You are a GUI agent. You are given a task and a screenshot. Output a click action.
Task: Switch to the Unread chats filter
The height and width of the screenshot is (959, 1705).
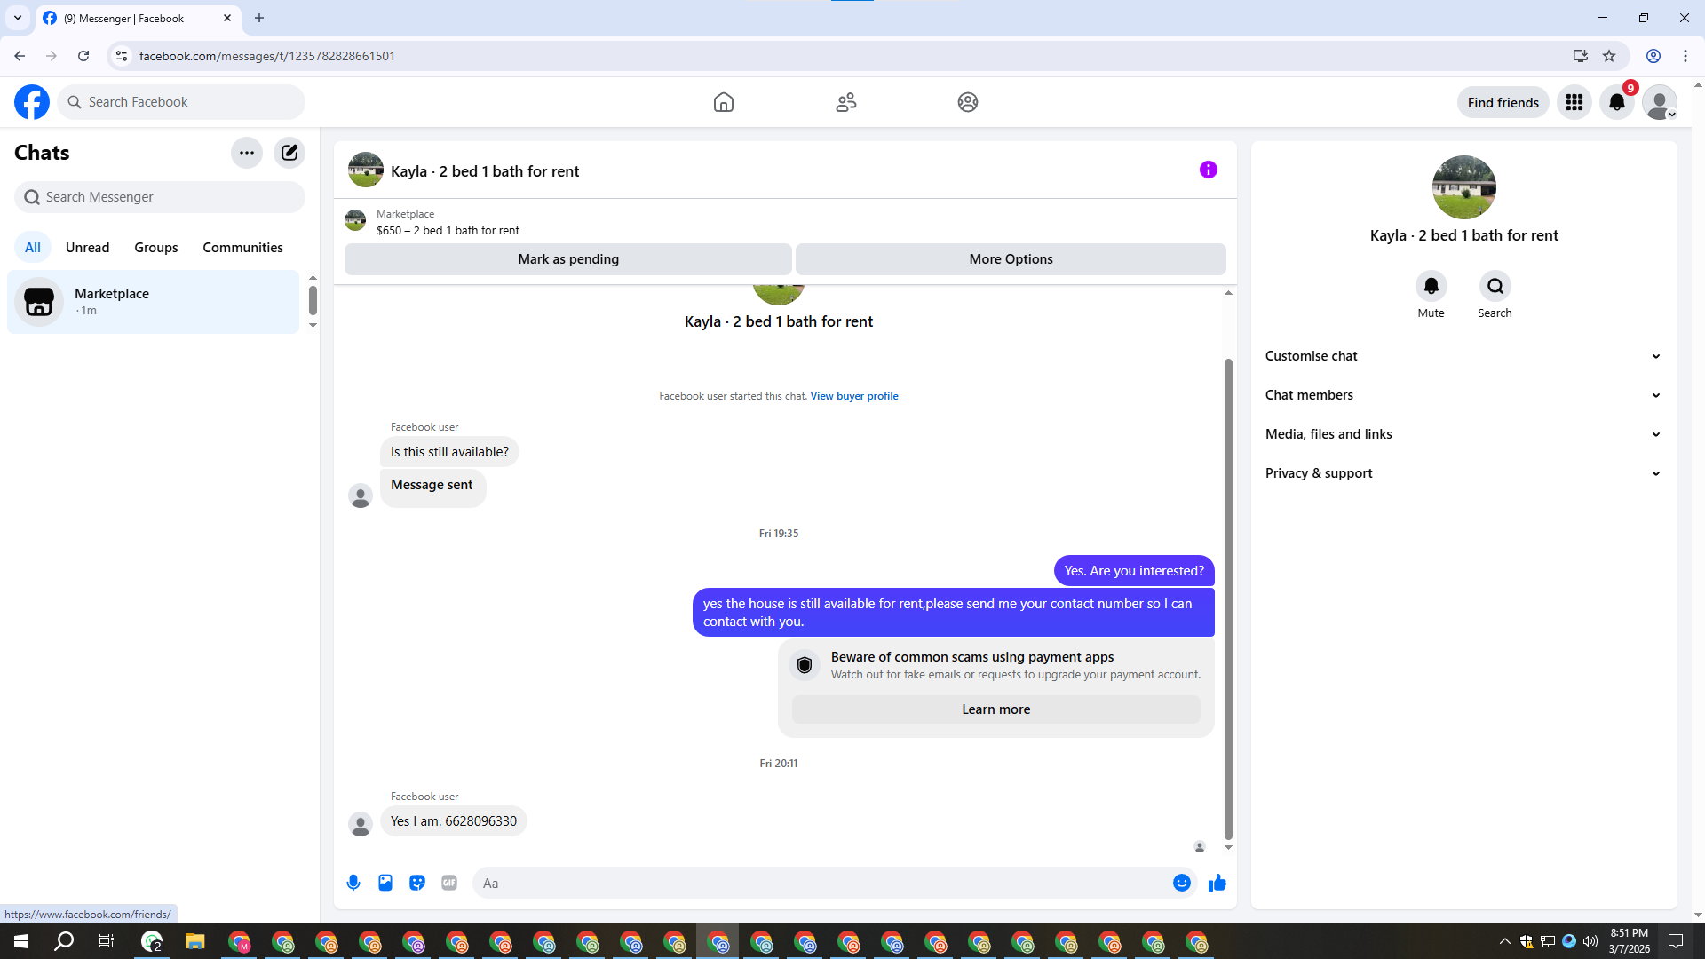point(88,248)
